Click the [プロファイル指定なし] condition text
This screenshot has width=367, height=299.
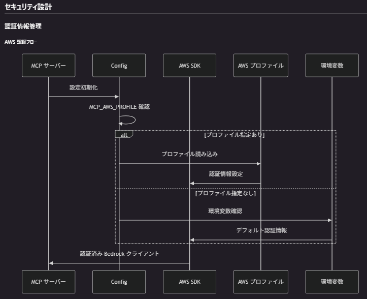[x=225, y=193]
